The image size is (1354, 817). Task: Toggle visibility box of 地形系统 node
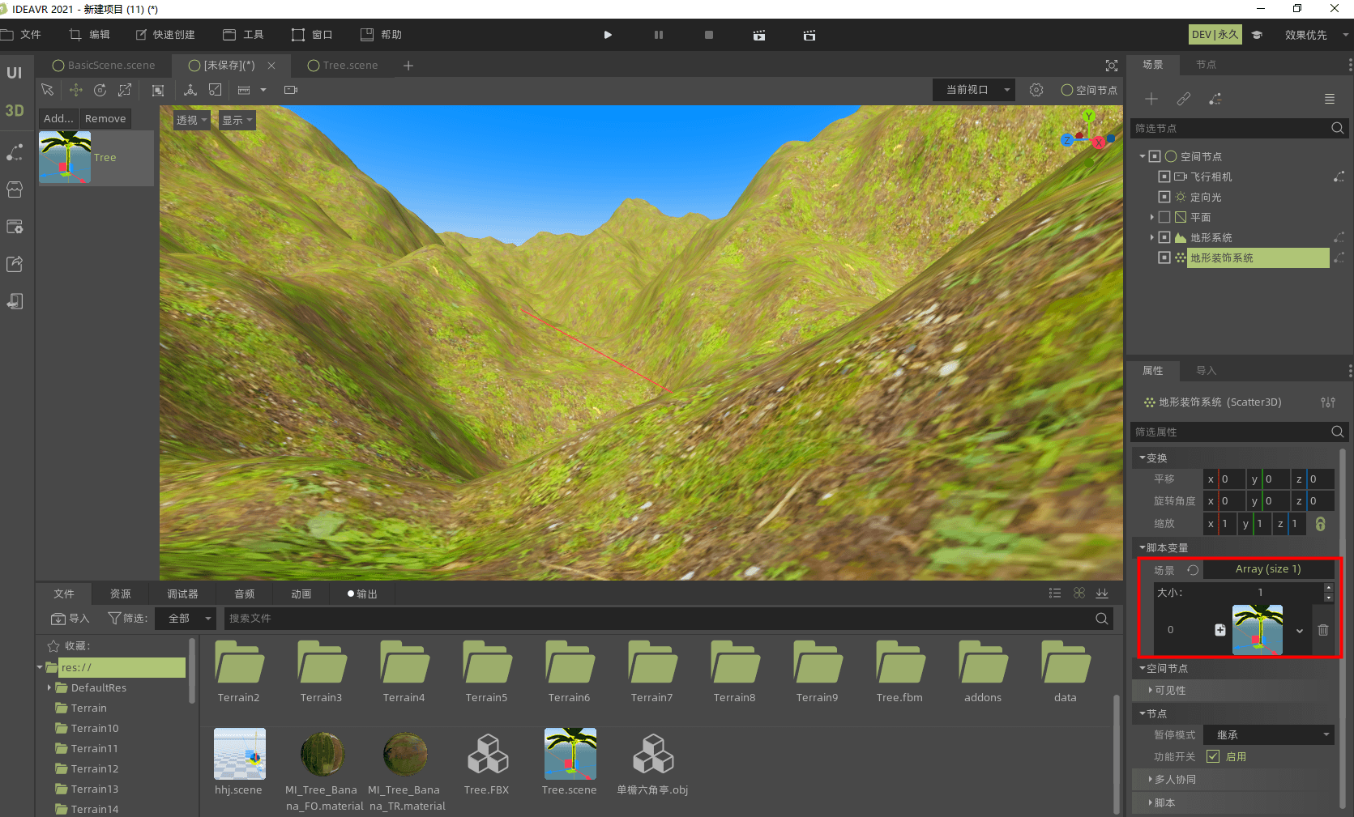(1164, 237)
